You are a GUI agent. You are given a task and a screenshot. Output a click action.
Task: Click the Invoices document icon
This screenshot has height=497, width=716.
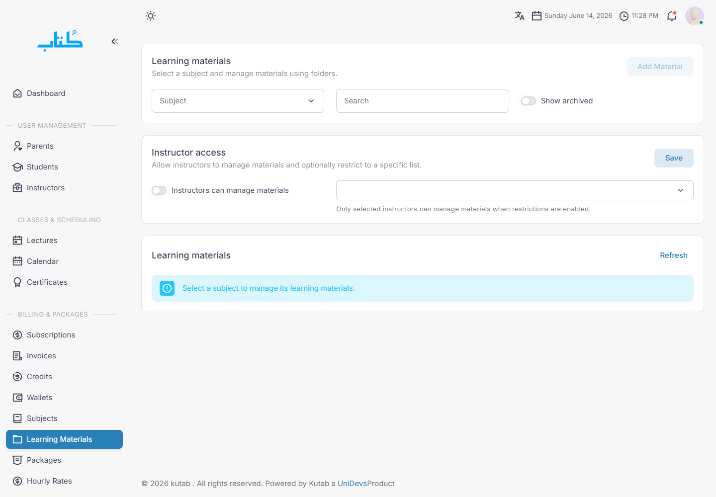click(17, 356)
